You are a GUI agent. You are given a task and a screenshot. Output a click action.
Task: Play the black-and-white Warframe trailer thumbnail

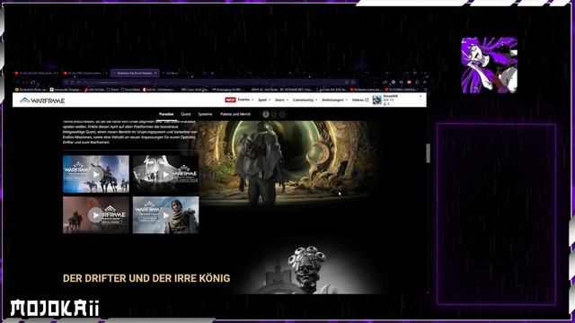click(165, 174)
